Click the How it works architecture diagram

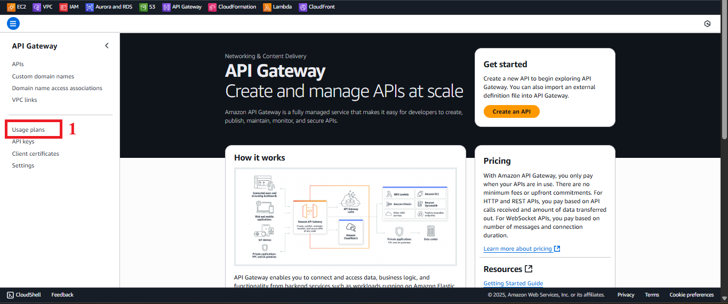(346, 217)
